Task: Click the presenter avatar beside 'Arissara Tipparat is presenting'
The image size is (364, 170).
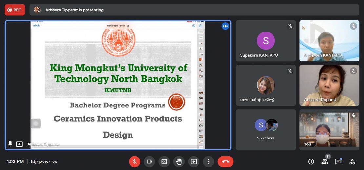Action: 37,10
